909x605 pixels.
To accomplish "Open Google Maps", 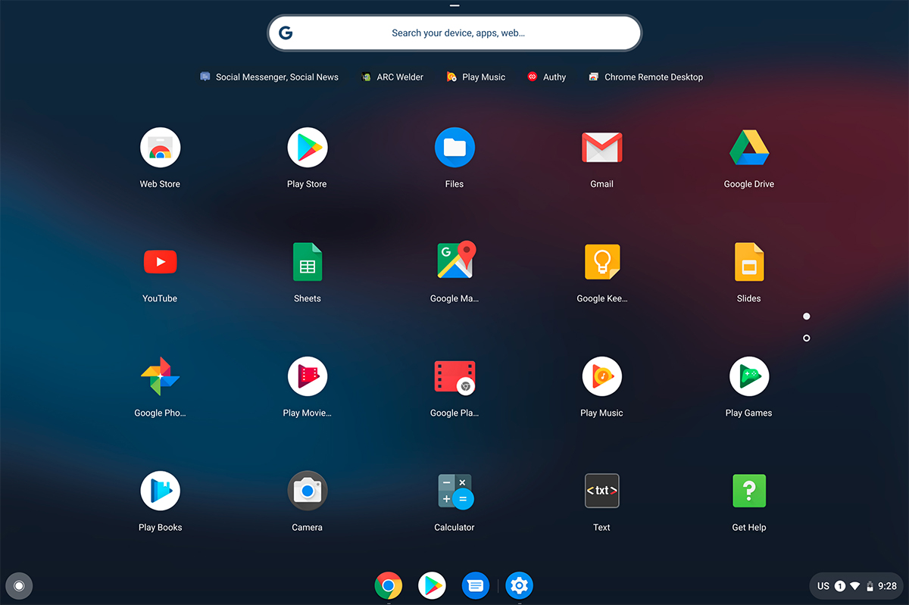I will pos(454,261).
